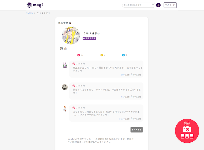Click the purple plus icon beside search
The height and width of the screenshot is (150, 204).
tap(158, 5)
